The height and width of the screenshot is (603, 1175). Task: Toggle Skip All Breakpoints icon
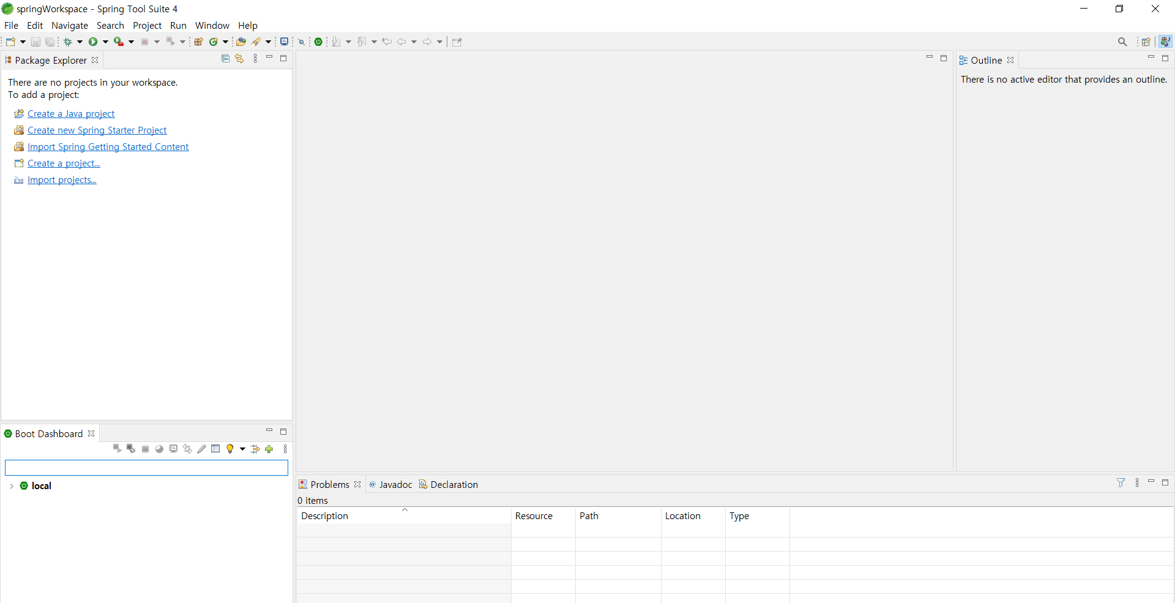(x=301, y=42)
